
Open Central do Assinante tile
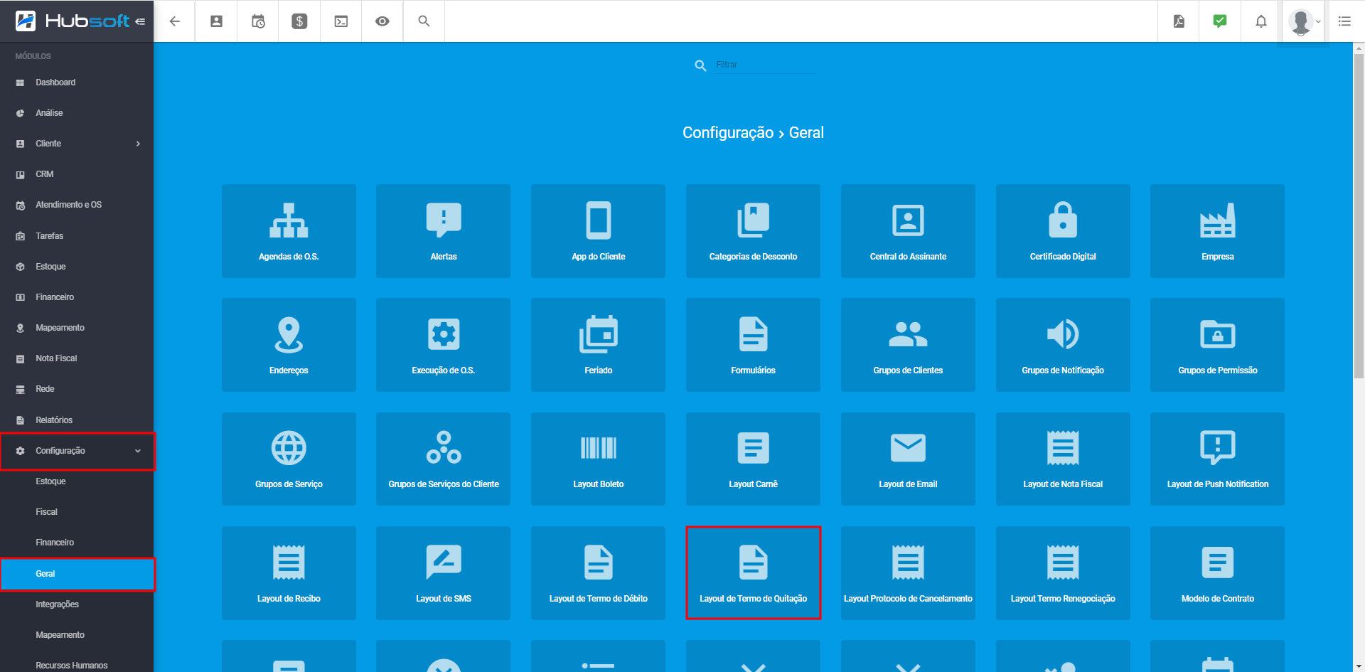tap(908, 231)
